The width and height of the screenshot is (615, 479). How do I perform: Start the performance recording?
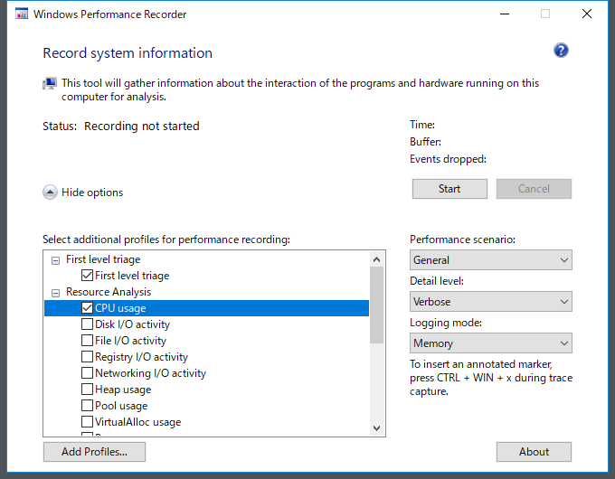449,189
